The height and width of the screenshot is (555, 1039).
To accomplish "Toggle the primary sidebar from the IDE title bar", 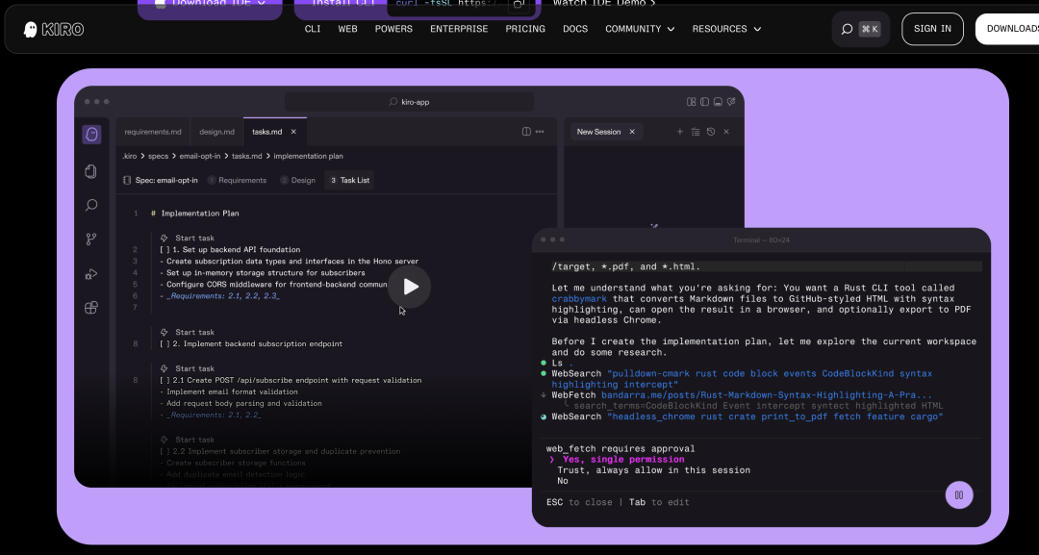I will pyautogui.click(x=704, y=102).
